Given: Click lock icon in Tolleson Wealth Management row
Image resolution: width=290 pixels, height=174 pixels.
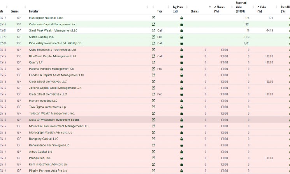Looking at the screenshot, I should click(x=182, y=114).
